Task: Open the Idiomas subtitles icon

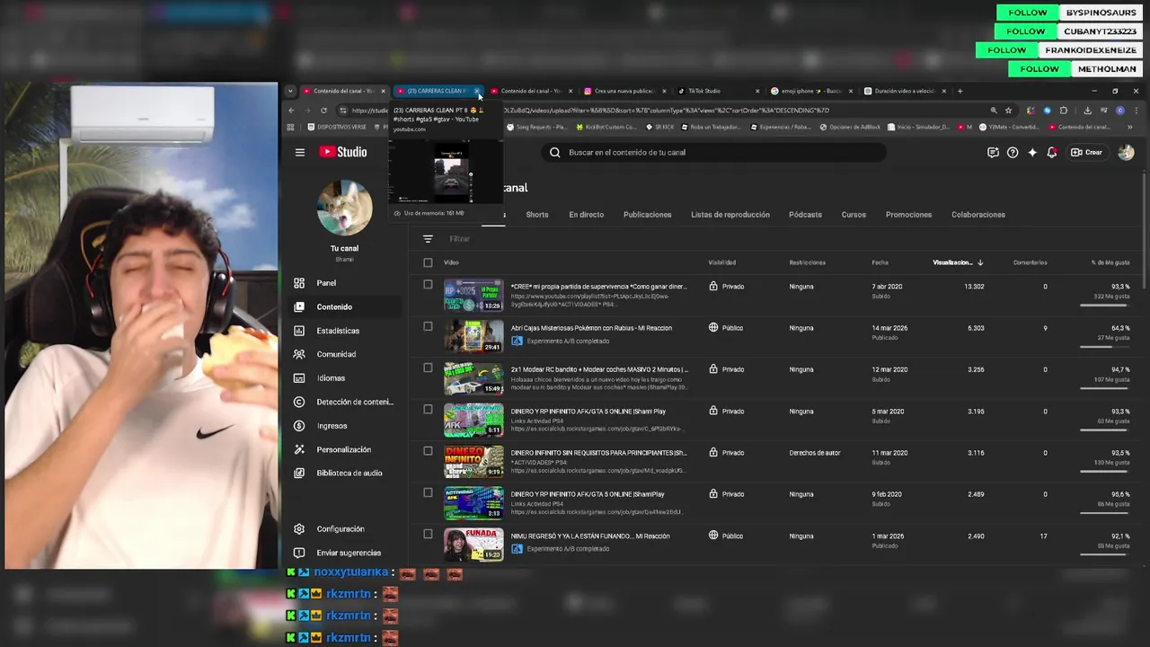Action: 299,378
